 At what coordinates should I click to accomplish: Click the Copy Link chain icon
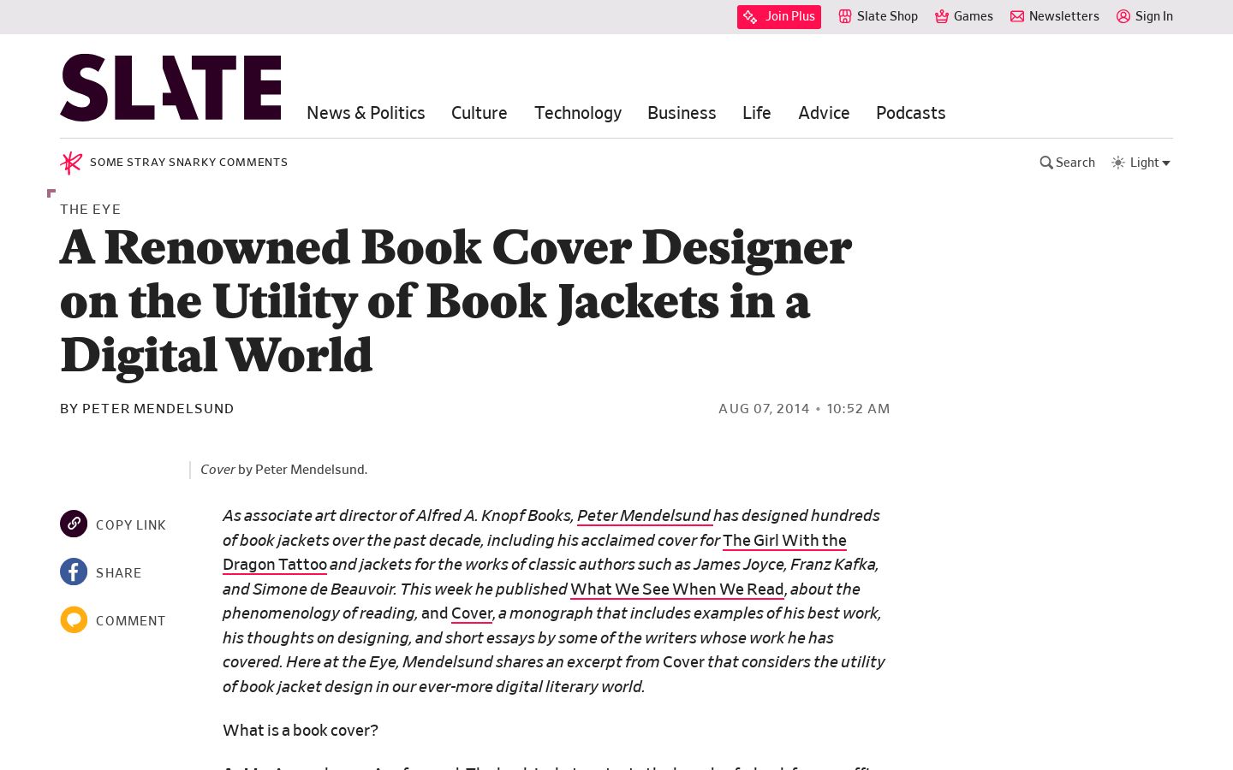pos(74,524)
